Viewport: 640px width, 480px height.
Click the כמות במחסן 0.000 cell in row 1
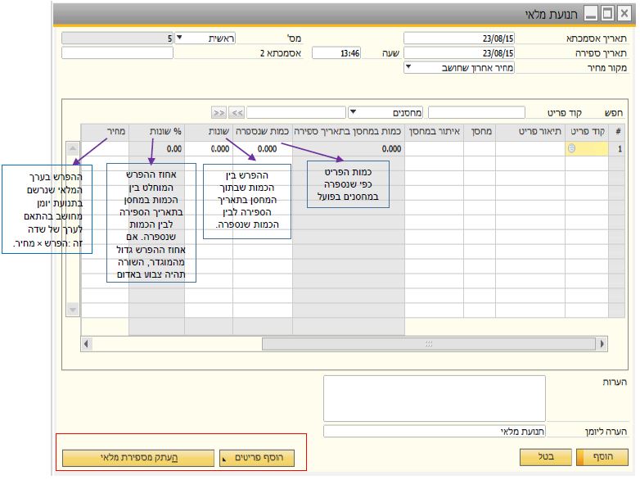349,149
